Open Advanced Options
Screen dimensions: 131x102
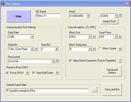pos(112,71)
